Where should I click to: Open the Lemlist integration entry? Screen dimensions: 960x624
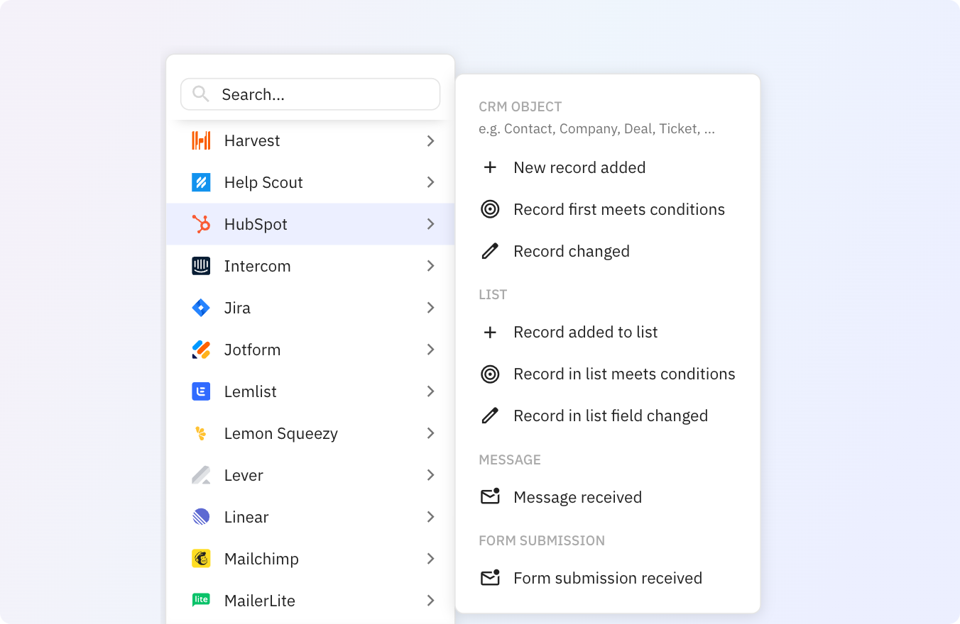[310, 391]
